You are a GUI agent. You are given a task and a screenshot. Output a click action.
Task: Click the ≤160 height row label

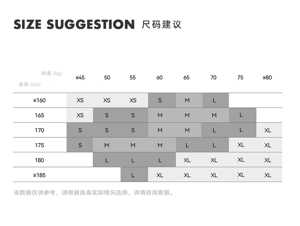(x=39, y=100)
